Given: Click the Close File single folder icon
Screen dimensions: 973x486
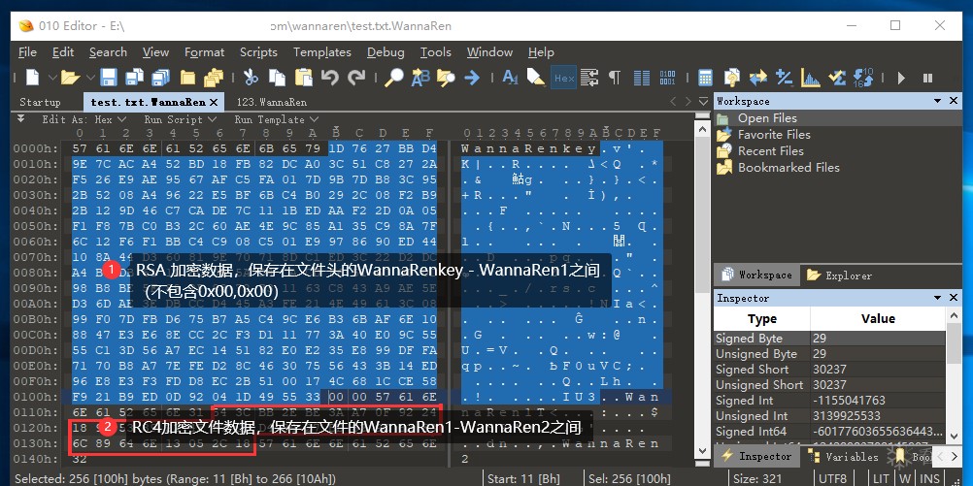Looking at the screenshot, I should pos(187,78).
